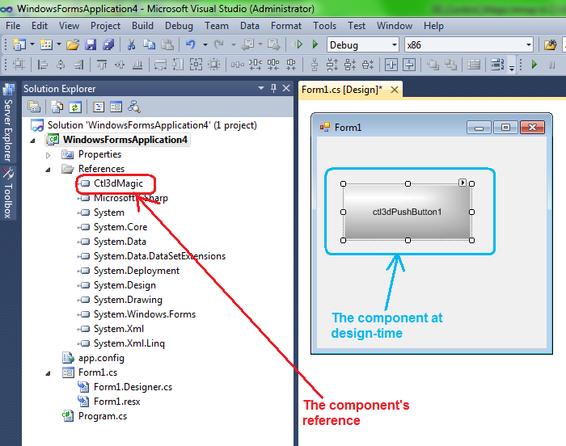Open the Toolbox side tab
This screenshot has height=446, width=566.
(x=8, y=192)
